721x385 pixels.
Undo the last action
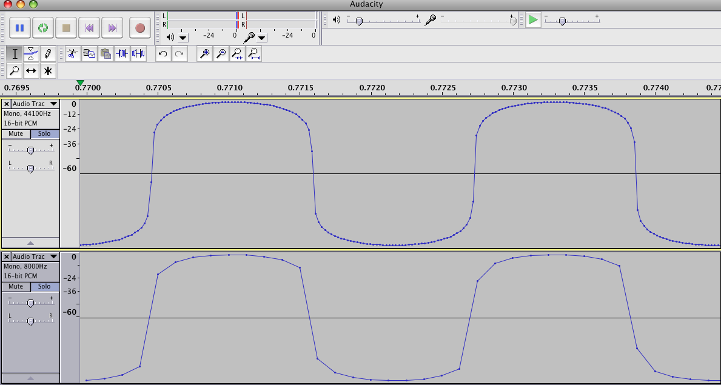[x=162, y=53]
